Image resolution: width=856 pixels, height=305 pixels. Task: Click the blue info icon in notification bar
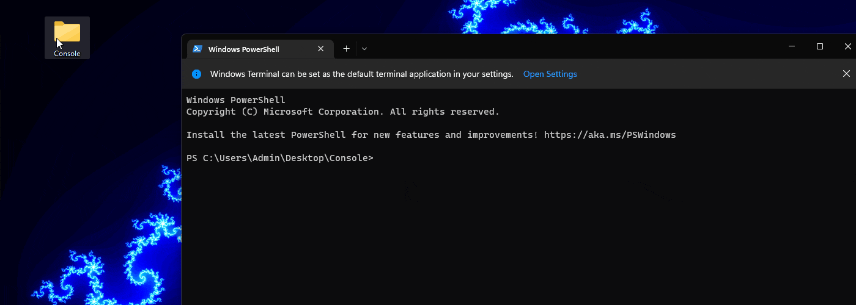click(196, 74)
